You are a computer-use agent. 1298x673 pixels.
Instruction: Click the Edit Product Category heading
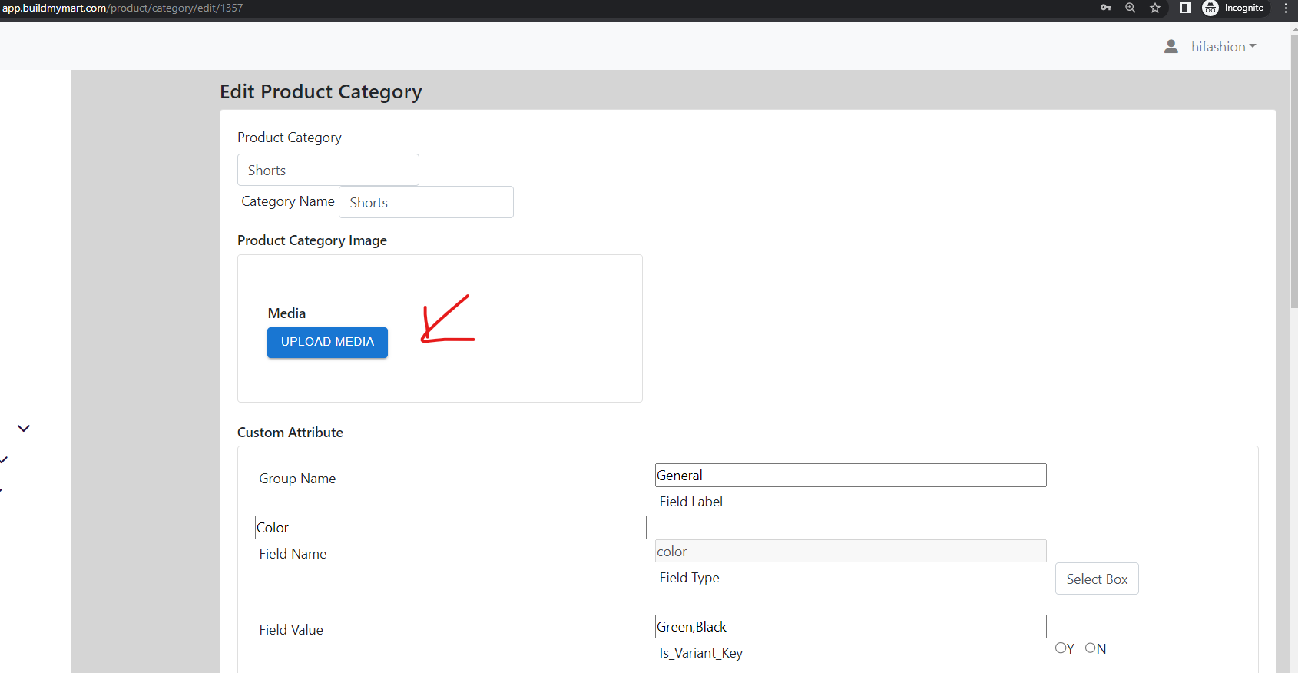321,91
